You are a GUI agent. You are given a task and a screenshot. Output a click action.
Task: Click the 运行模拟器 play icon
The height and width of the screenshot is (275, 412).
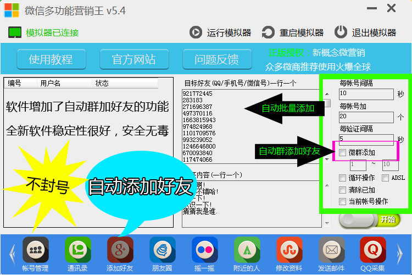click(x=196, y=32)
